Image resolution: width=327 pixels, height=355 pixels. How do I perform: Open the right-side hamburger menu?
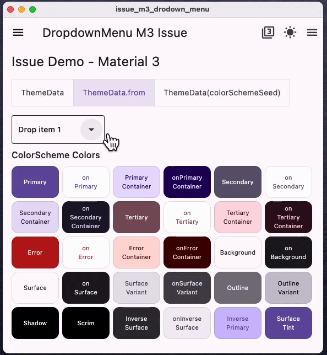click(x=312, y=33)
